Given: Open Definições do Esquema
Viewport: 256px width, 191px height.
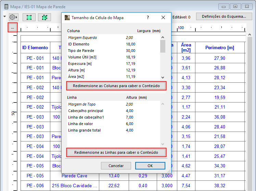Looking at the screenshot, I should (x=224, y=16).
